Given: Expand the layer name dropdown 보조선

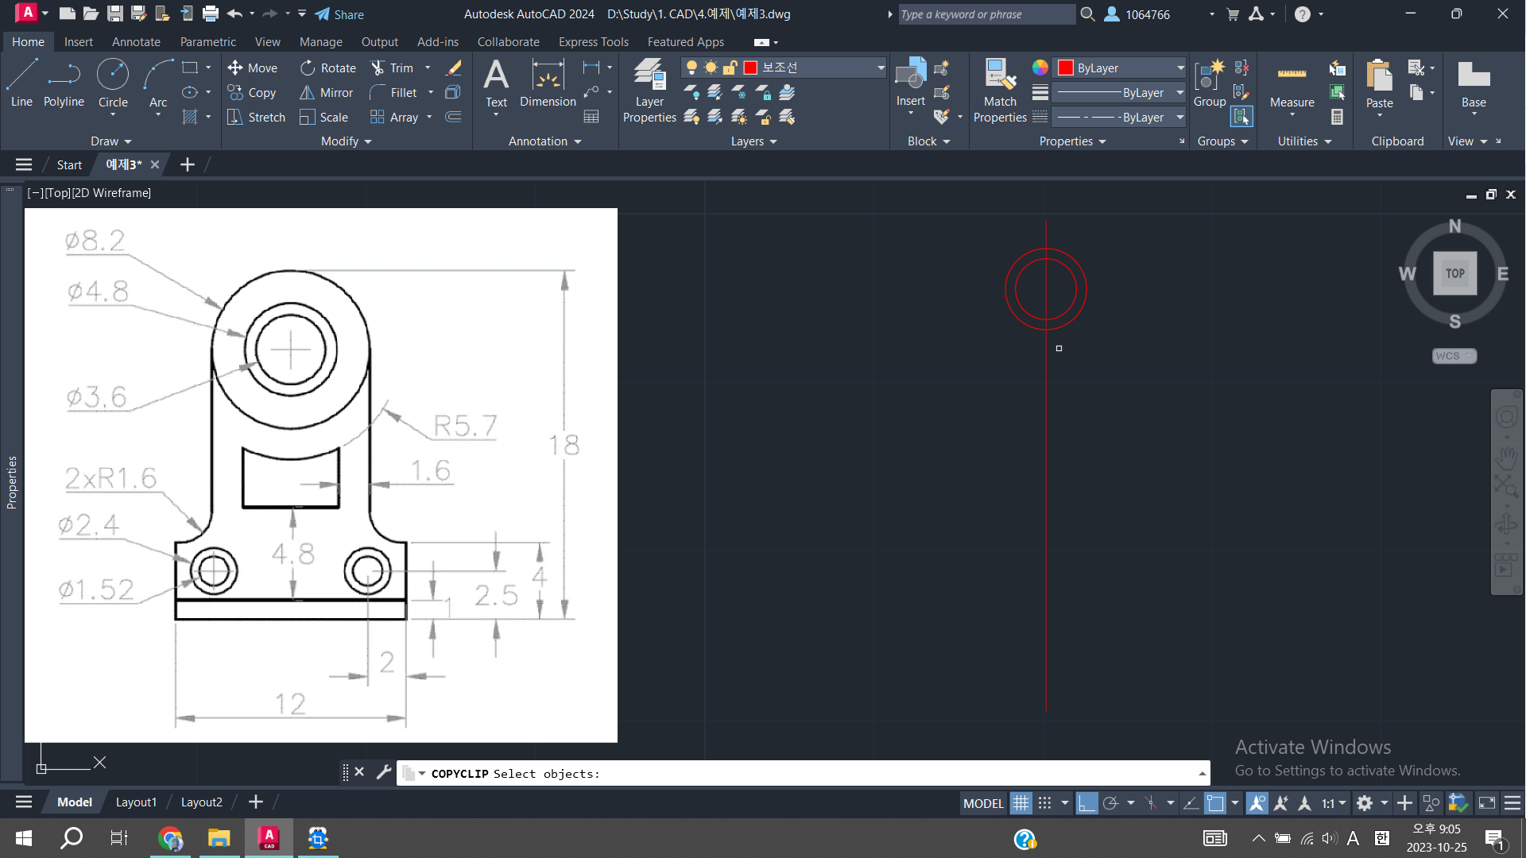Looking at the screenshot, I should (x=881, y=68).
